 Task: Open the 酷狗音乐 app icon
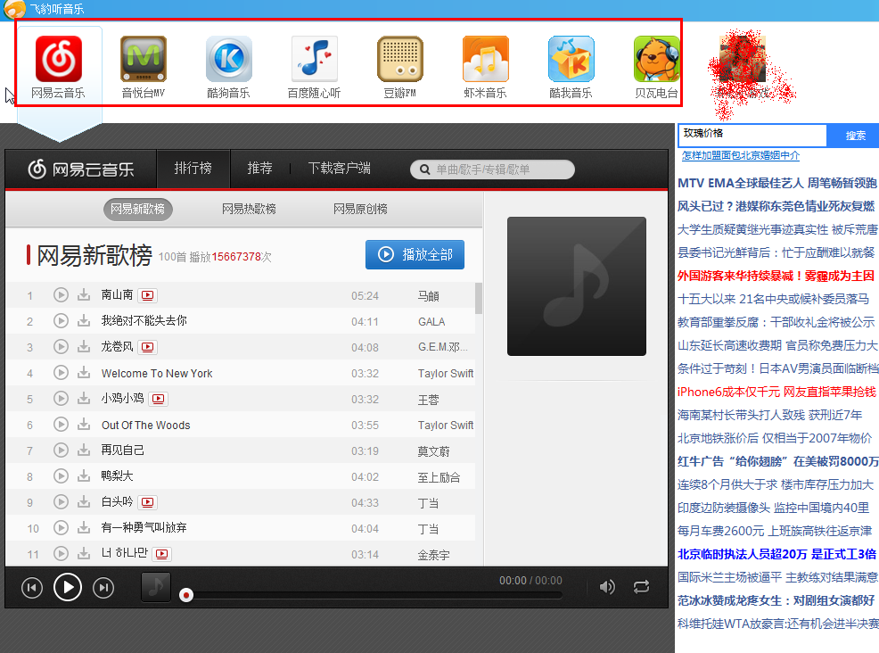[x=229, y=60]
